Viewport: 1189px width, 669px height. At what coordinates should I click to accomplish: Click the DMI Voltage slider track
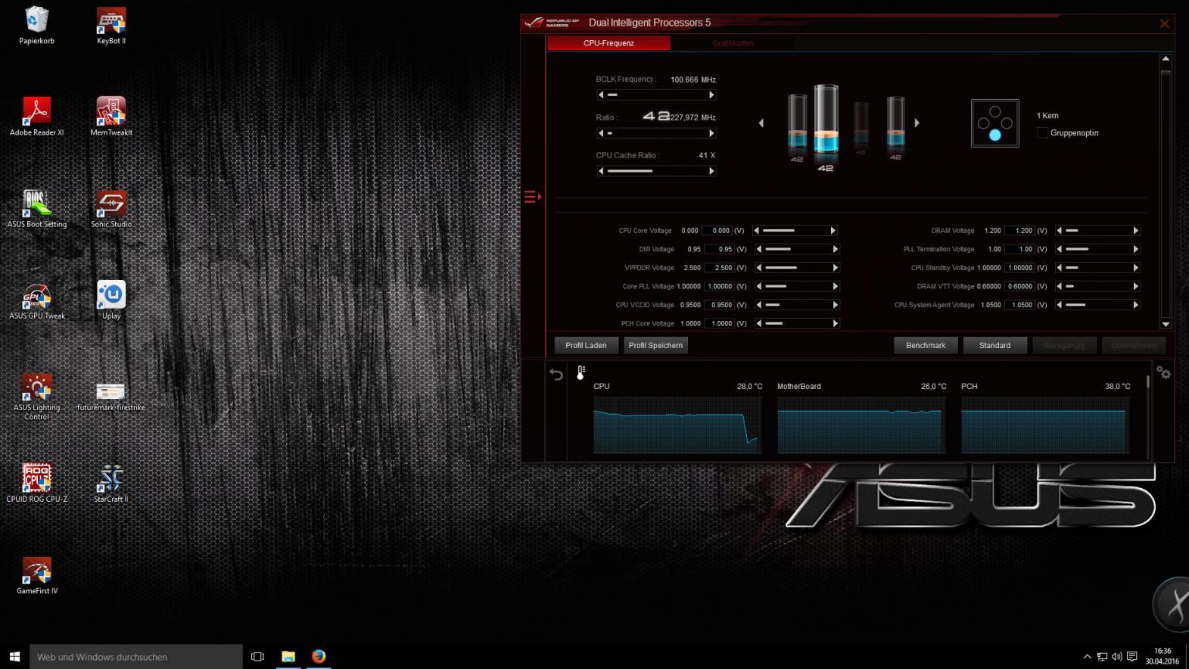(x=797, y=249)
